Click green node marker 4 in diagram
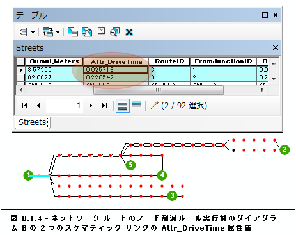296x235 pixels. (x=162, y=175)
